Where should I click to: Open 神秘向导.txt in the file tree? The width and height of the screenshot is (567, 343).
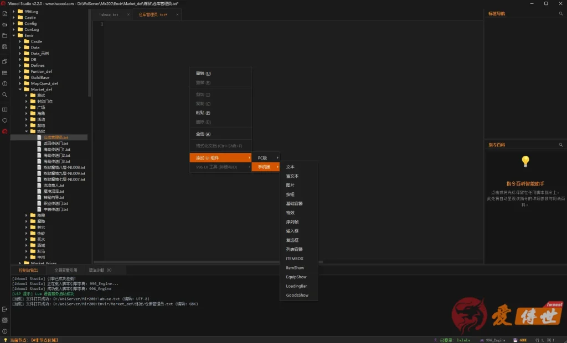(54, 197)
